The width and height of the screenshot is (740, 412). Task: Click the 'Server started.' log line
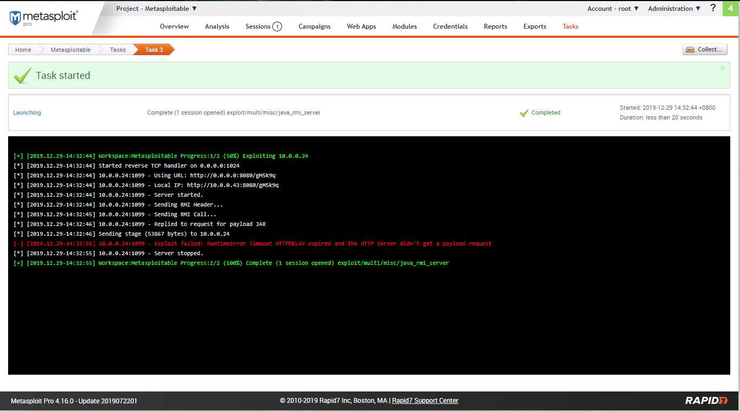108,195
